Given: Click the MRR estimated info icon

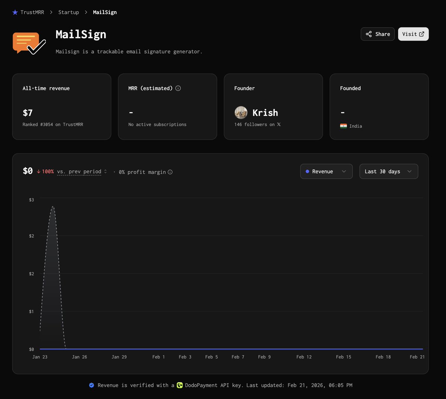Looking at the screenshot, I should (178, 88).
